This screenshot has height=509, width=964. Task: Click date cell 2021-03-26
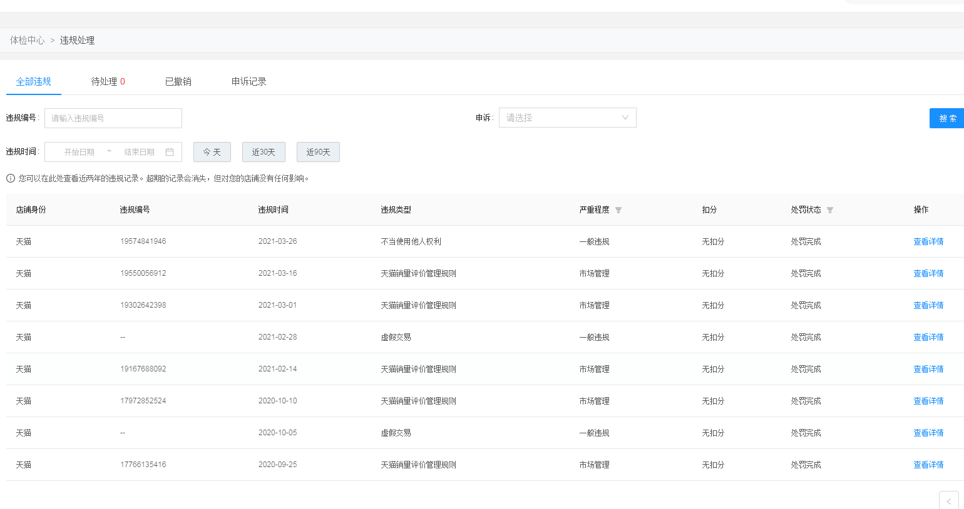click(x=278, y=241)
